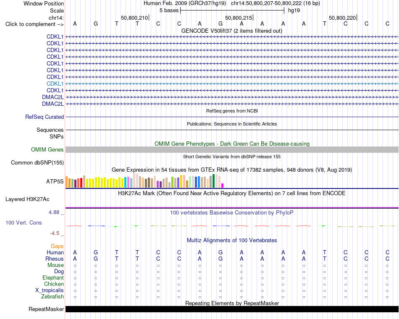Click the Mouse species label

56,265
